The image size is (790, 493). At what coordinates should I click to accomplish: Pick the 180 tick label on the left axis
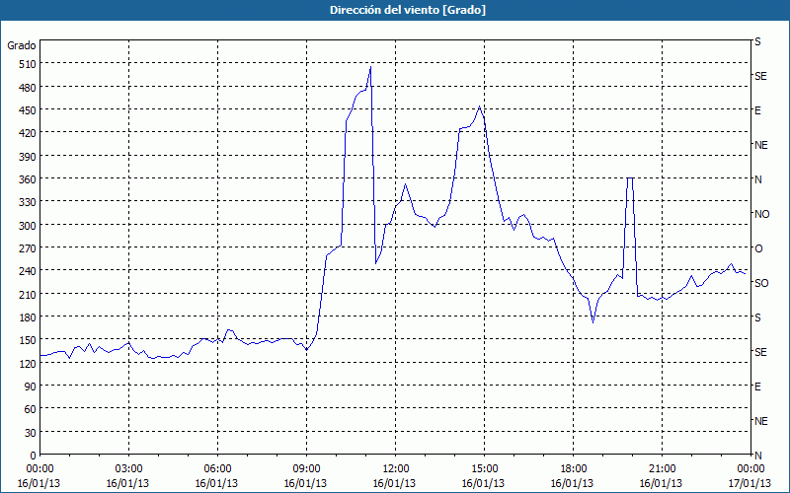point(28,317)
